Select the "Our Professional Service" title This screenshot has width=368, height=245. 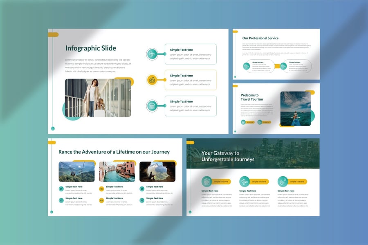click(x=260, y=38)
